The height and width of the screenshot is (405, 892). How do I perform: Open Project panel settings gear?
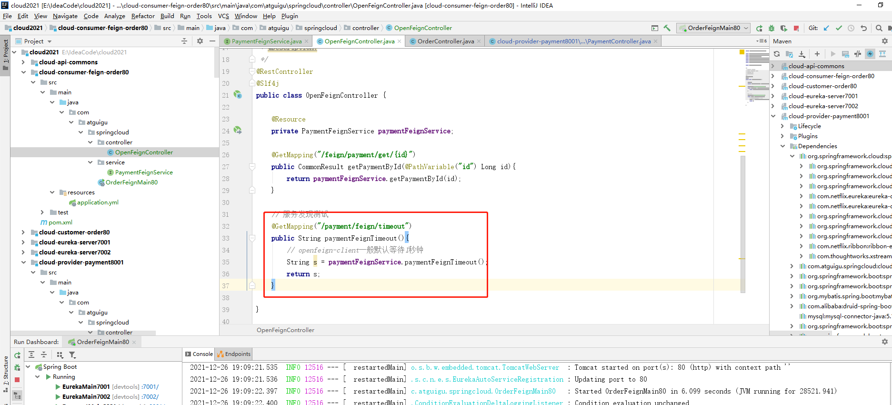200,41
